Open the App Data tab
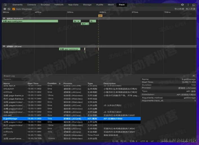 point(73,5)
